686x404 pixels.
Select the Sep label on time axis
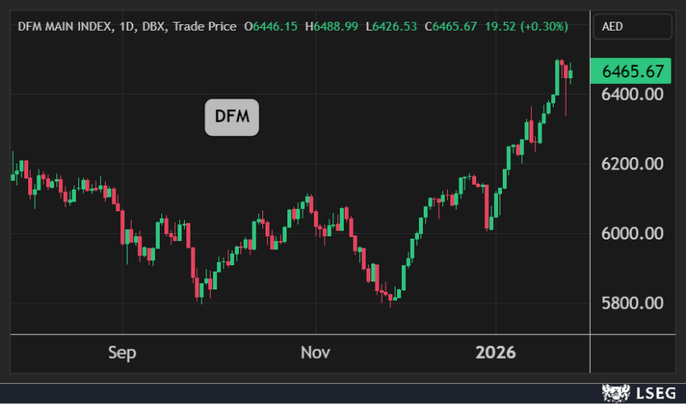point(122,352)
